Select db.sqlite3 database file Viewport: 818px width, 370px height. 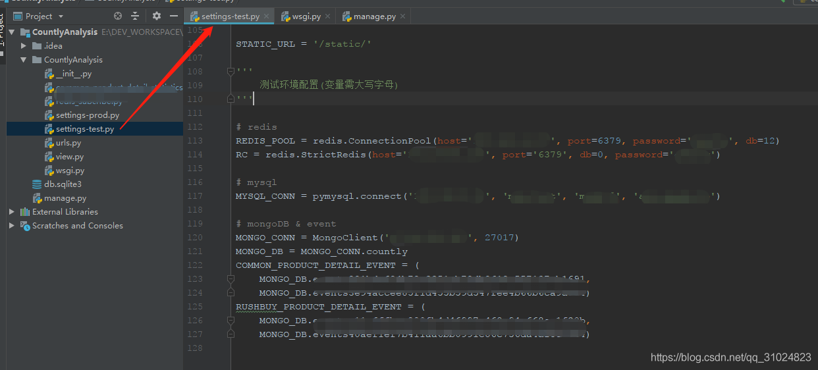(x=63, y=184)
